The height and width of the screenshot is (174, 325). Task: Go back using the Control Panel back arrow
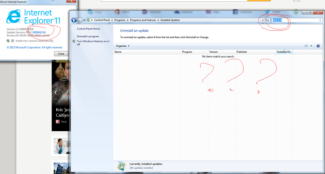click(x=74, y=20)
